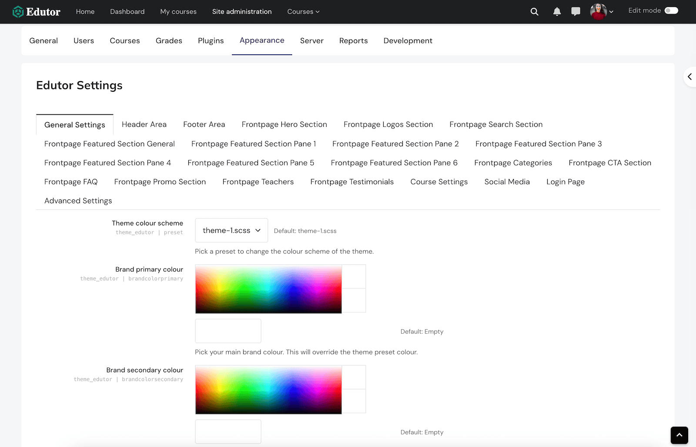Image resolution: width=696 pixels, height=447 pixels.
Task: Click the Edutor logo
Action: (37, 12)
